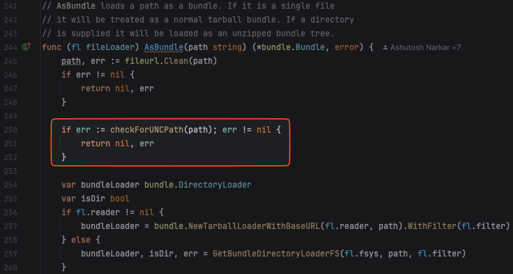Click line number 241 in the gutter
This screenshot has width=513, height=274.
(x=11, y=6)
